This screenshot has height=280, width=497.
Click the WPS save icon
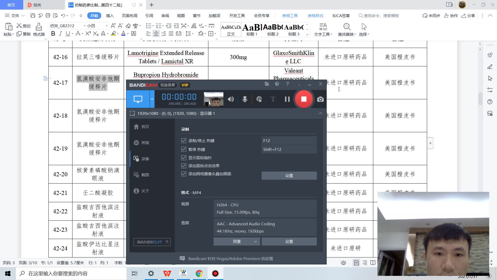tap(33, 16)
